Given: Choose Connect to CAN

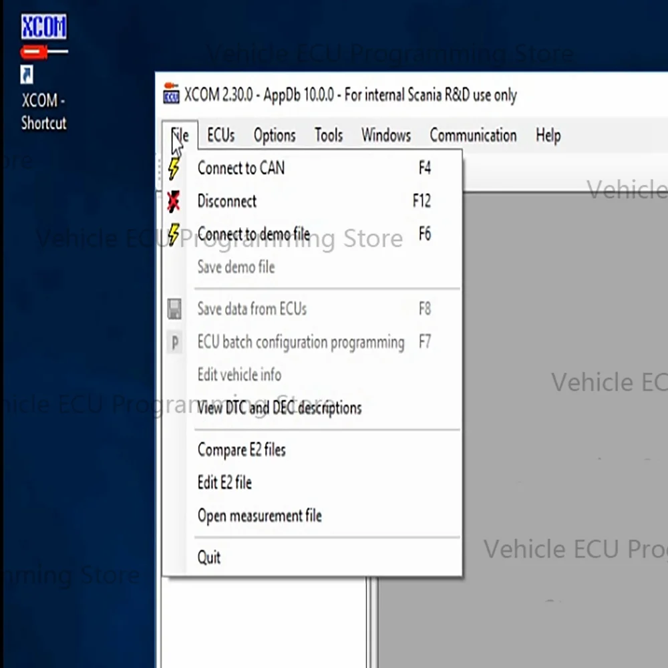Looking at the screenshot, I should click(312, 168).
